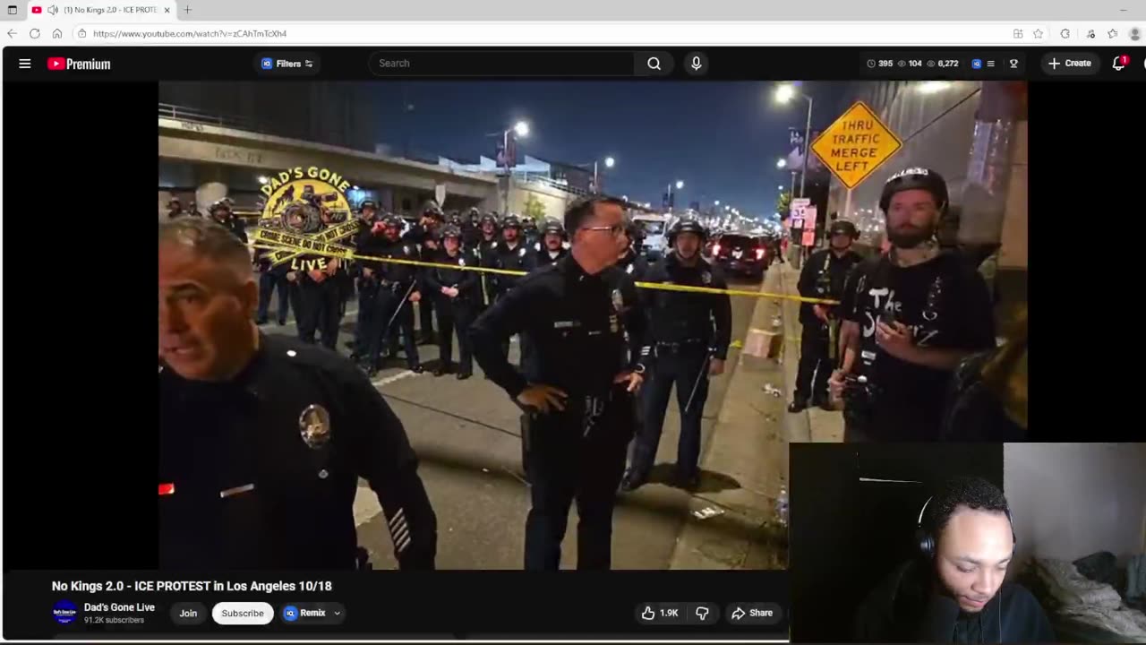Image resolution: width=1146 pixels, height=645 pixels.
Task: Open Dad's Gone Live channel avatar
Action: [x=64, y=613]
